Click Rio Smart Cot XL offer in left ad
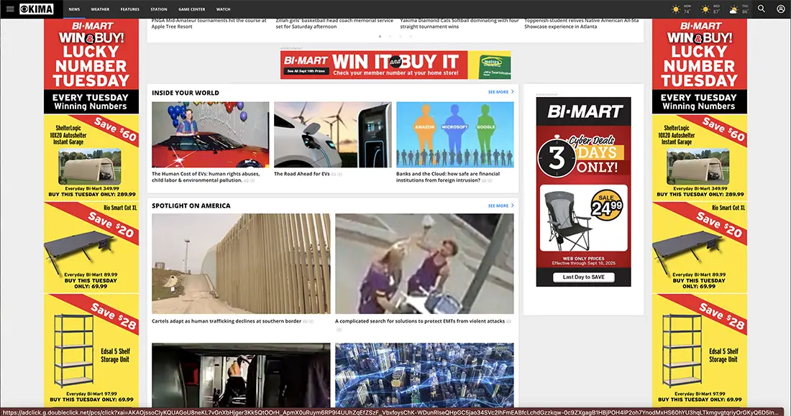The height and width of the screenshot is (416, 791). pyautogui.click(x=91, y=247)
